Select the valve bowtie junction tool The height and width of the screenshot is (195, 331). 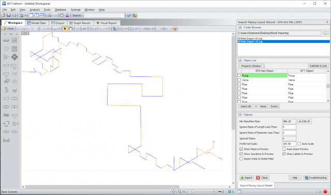click(x=14, y=74)
